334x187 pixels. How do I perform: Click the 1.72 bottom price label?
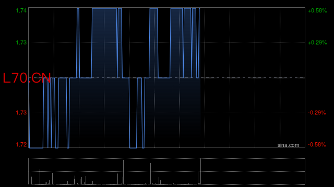coord(21,144)
